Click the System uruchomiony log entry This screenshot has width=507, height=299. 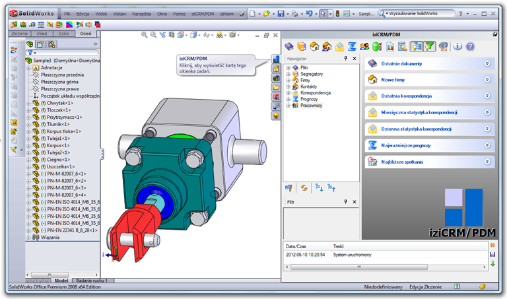[x=352, y=255]
